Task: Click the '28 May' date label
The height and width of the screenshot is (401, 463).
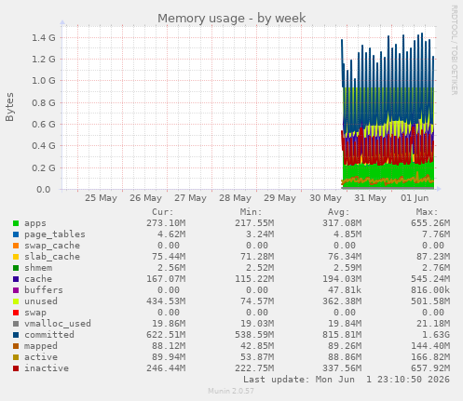Action: coord(235,198)
